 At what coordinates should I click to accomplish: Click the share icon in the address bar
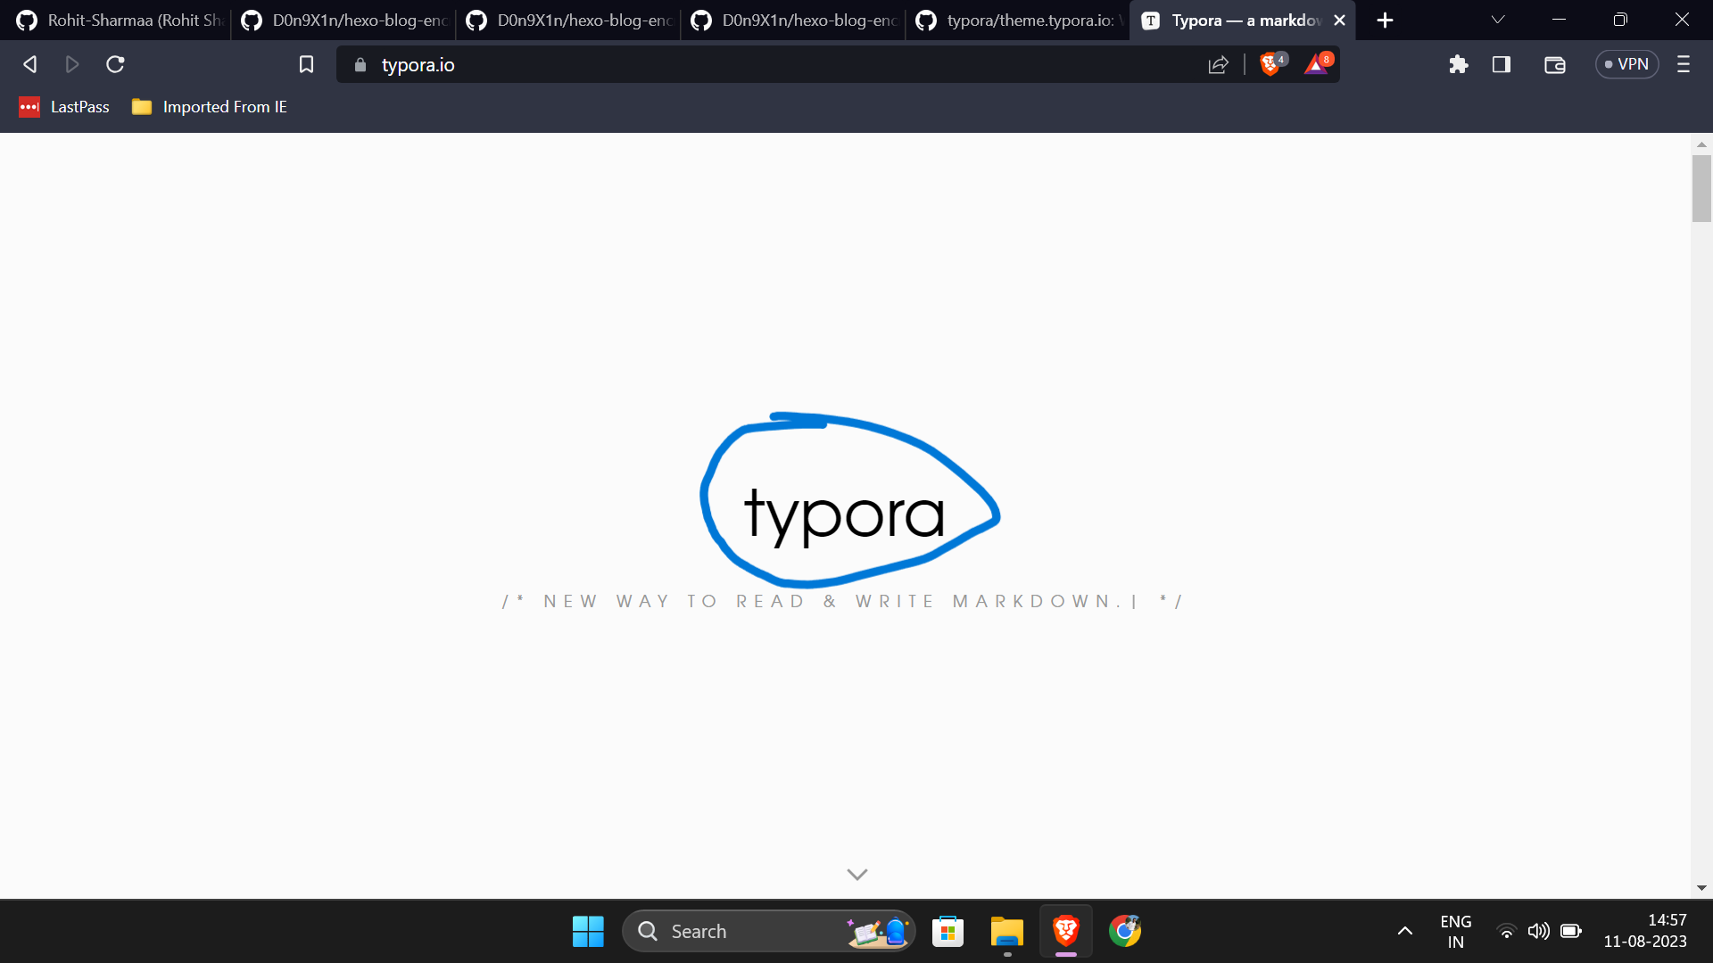(1217, 63)
